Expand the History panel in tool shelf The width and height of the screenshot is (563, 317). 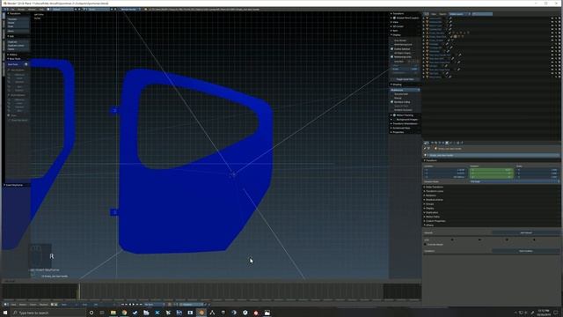(x=12, y=55)
